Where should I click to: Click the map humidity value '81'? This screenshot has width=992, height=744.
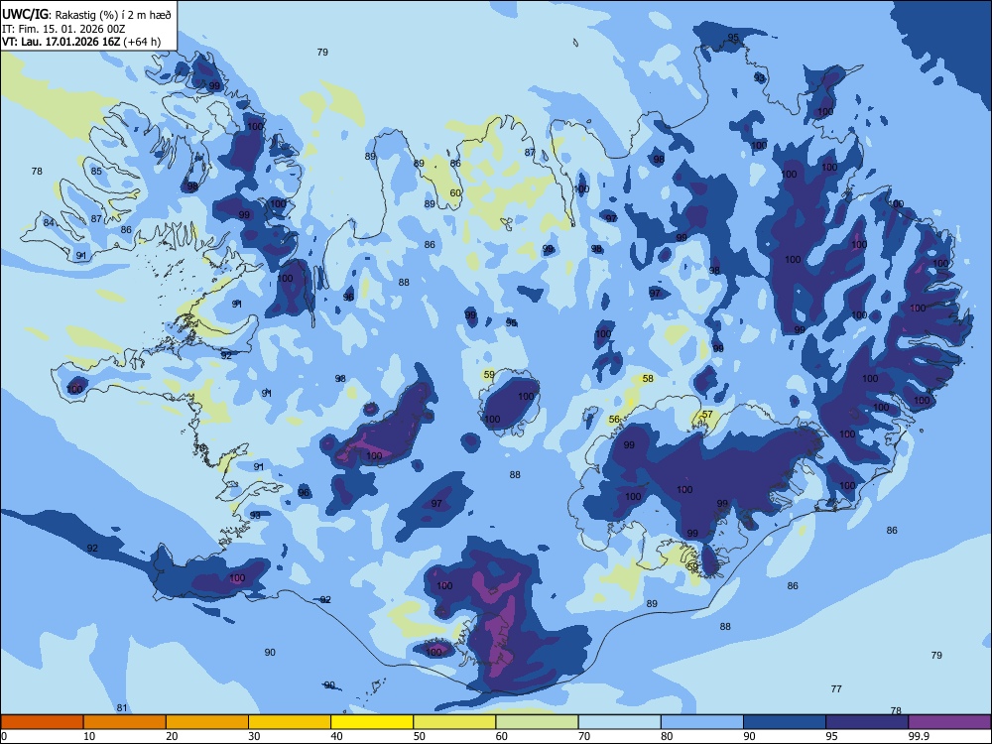pyautogui.click(x=122, y=708)
